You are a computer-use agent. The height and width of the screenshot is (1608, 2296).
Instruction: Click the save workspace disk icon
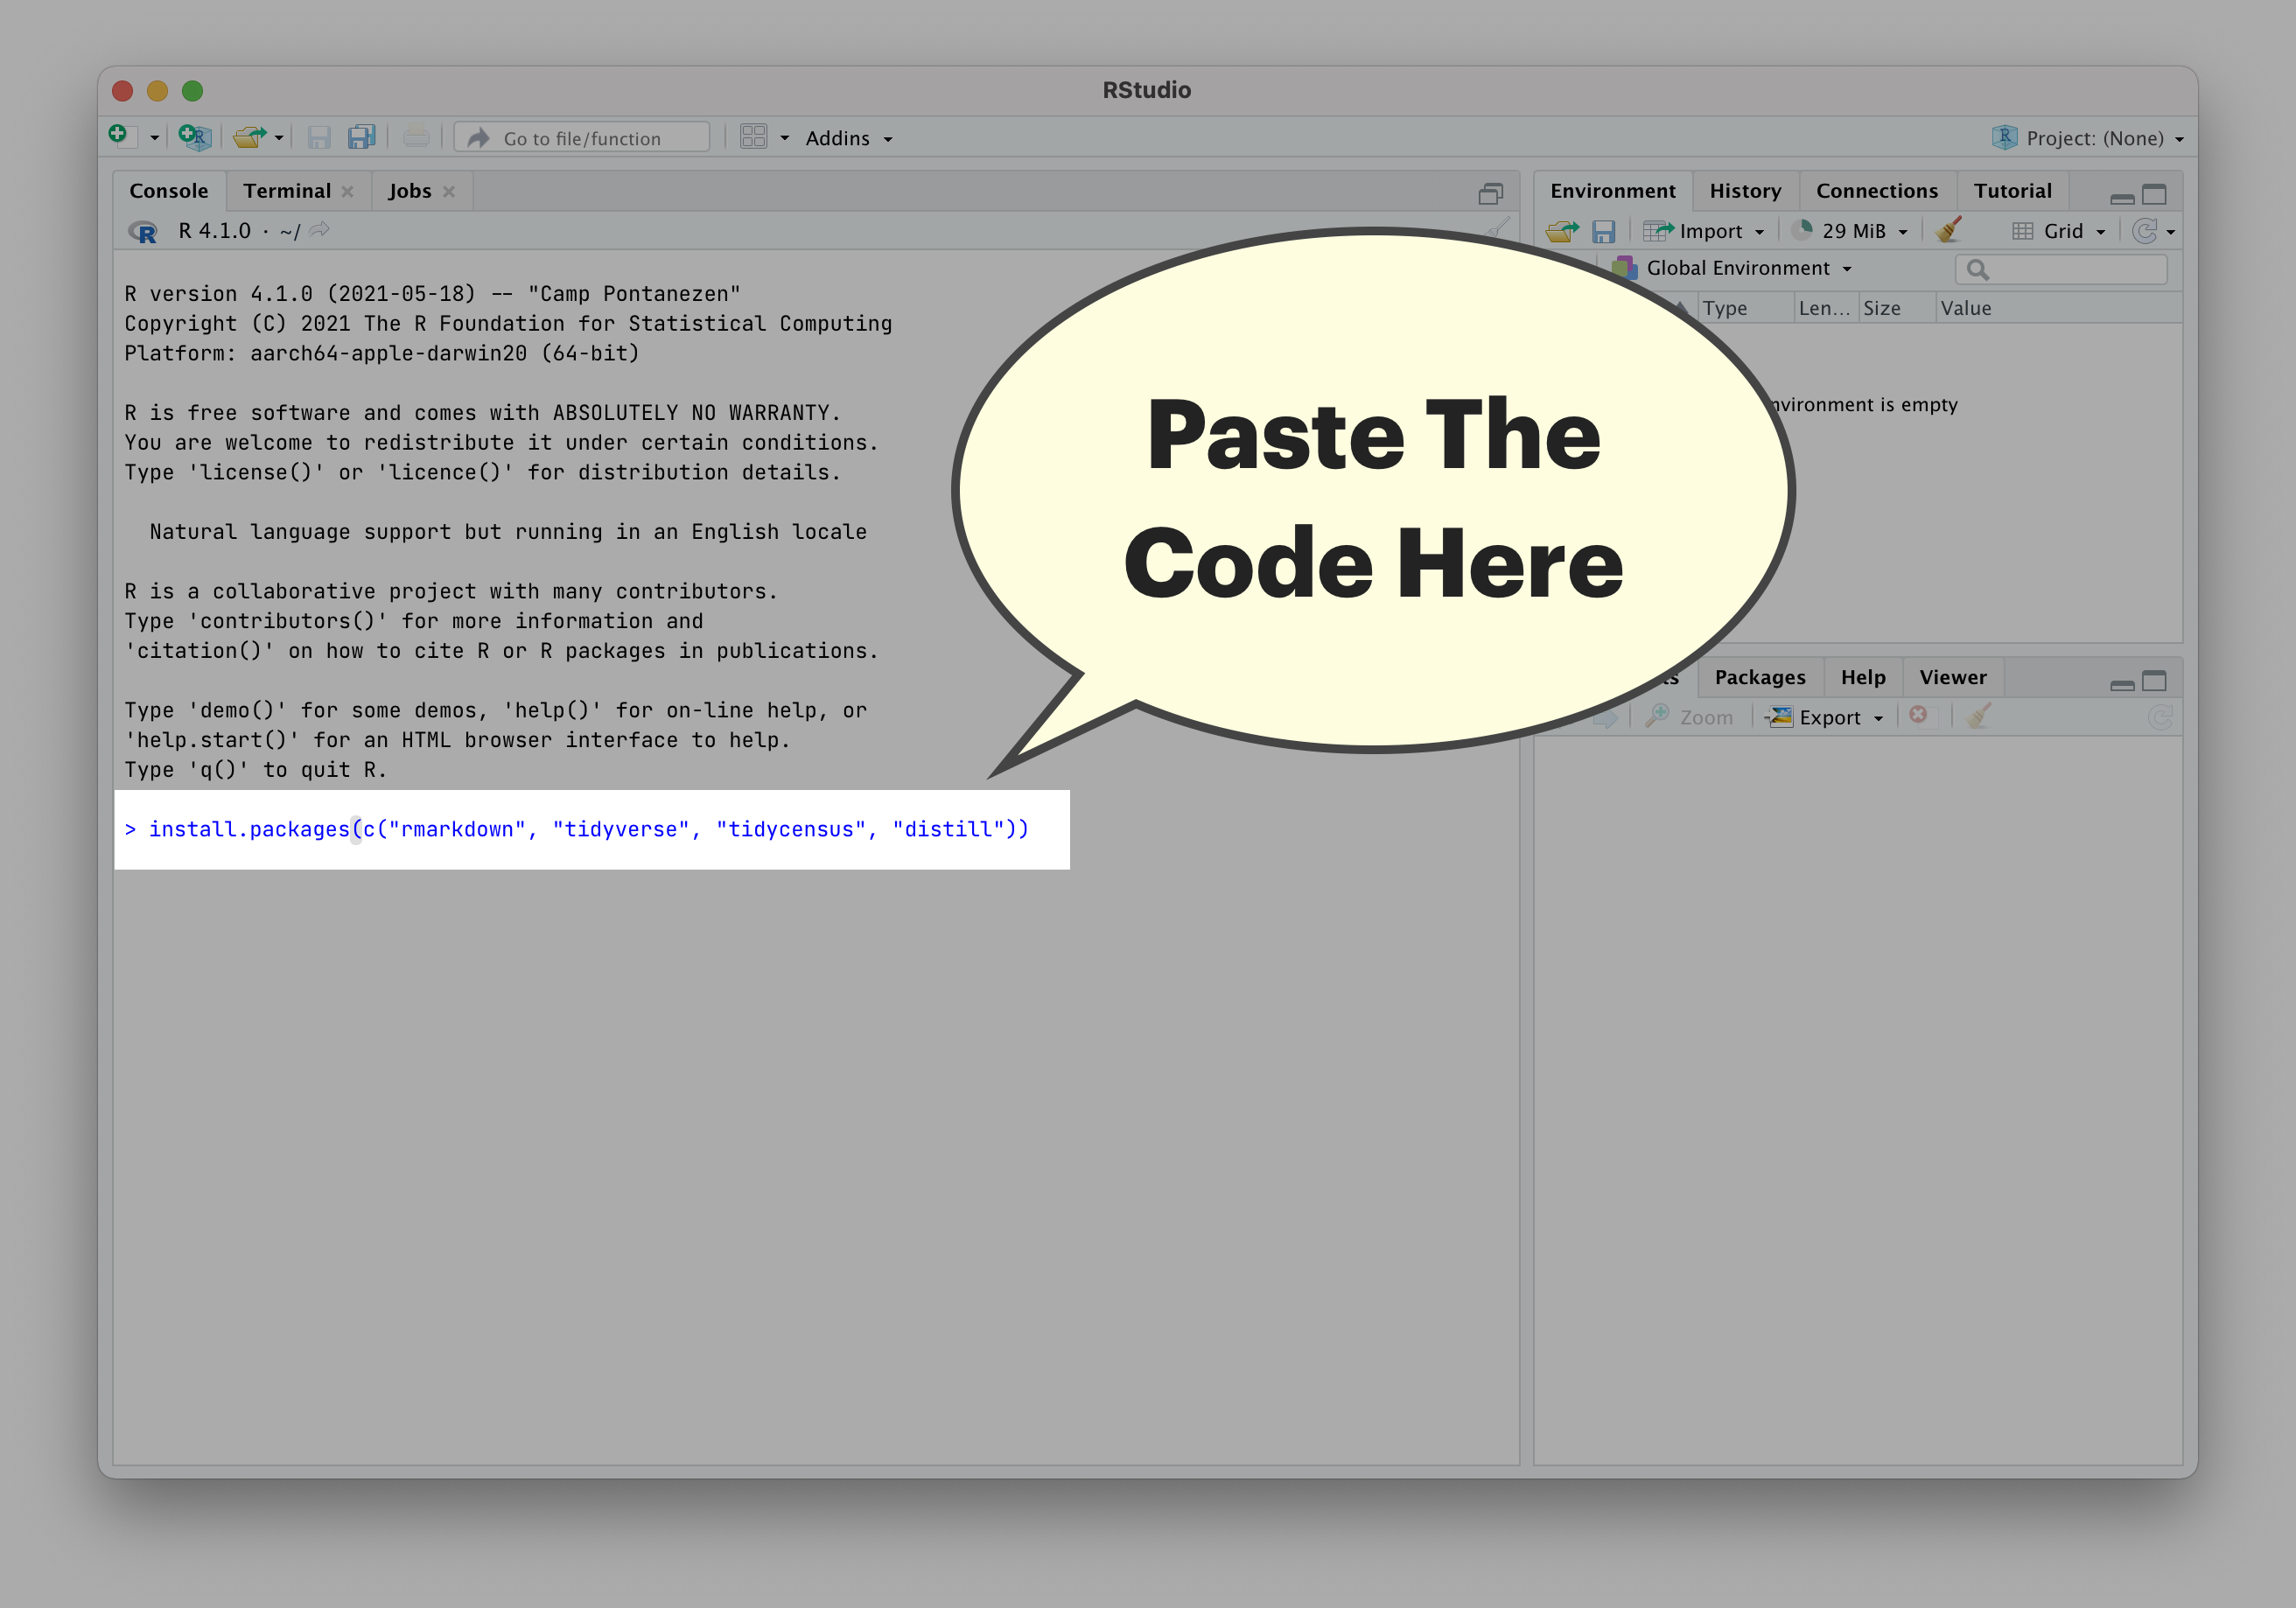tap(1604, 232)
